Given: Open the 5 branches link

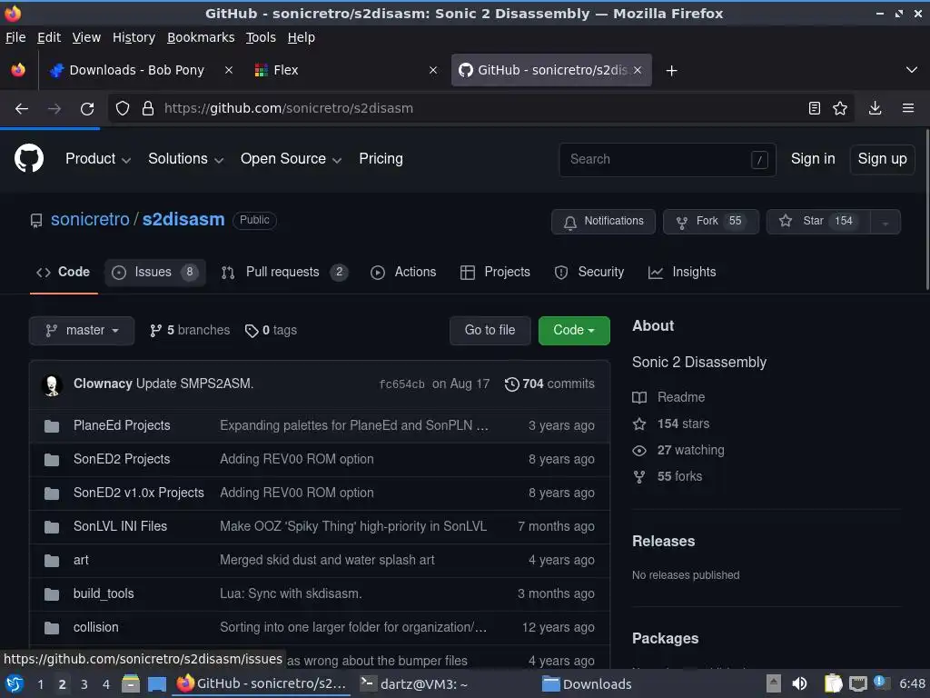Looking at the screenshot, I should point(189,331).
